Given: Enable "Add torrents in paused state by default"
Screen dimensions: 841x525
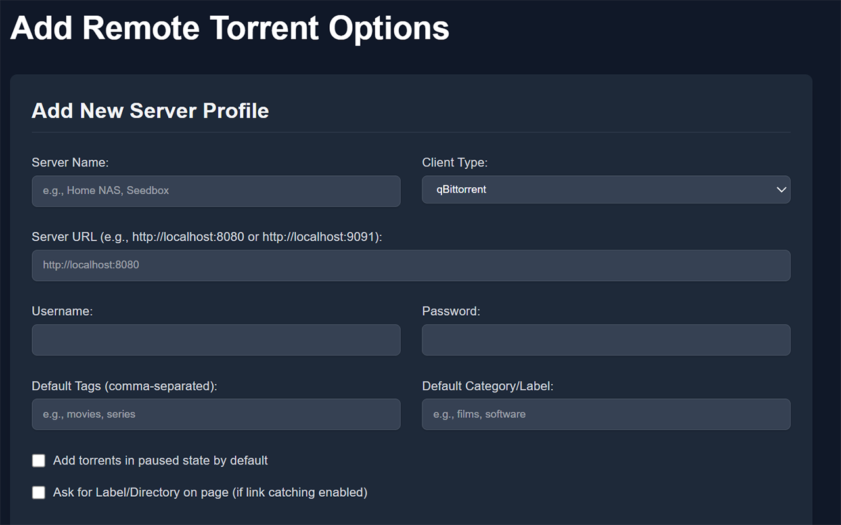Looking at the screenshot, I should 38,461.
